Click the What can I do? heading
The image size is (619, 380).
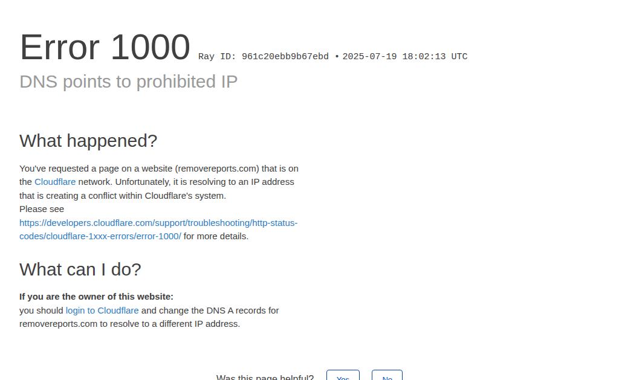tap(80, 269)
